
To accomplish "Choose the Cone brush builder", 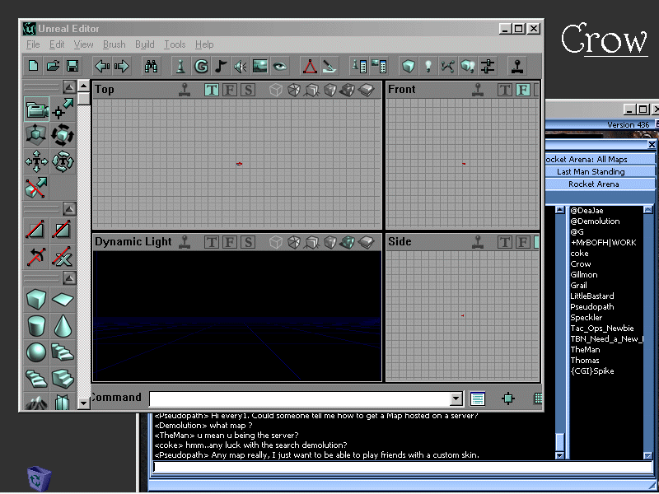I will coord(63,325).
